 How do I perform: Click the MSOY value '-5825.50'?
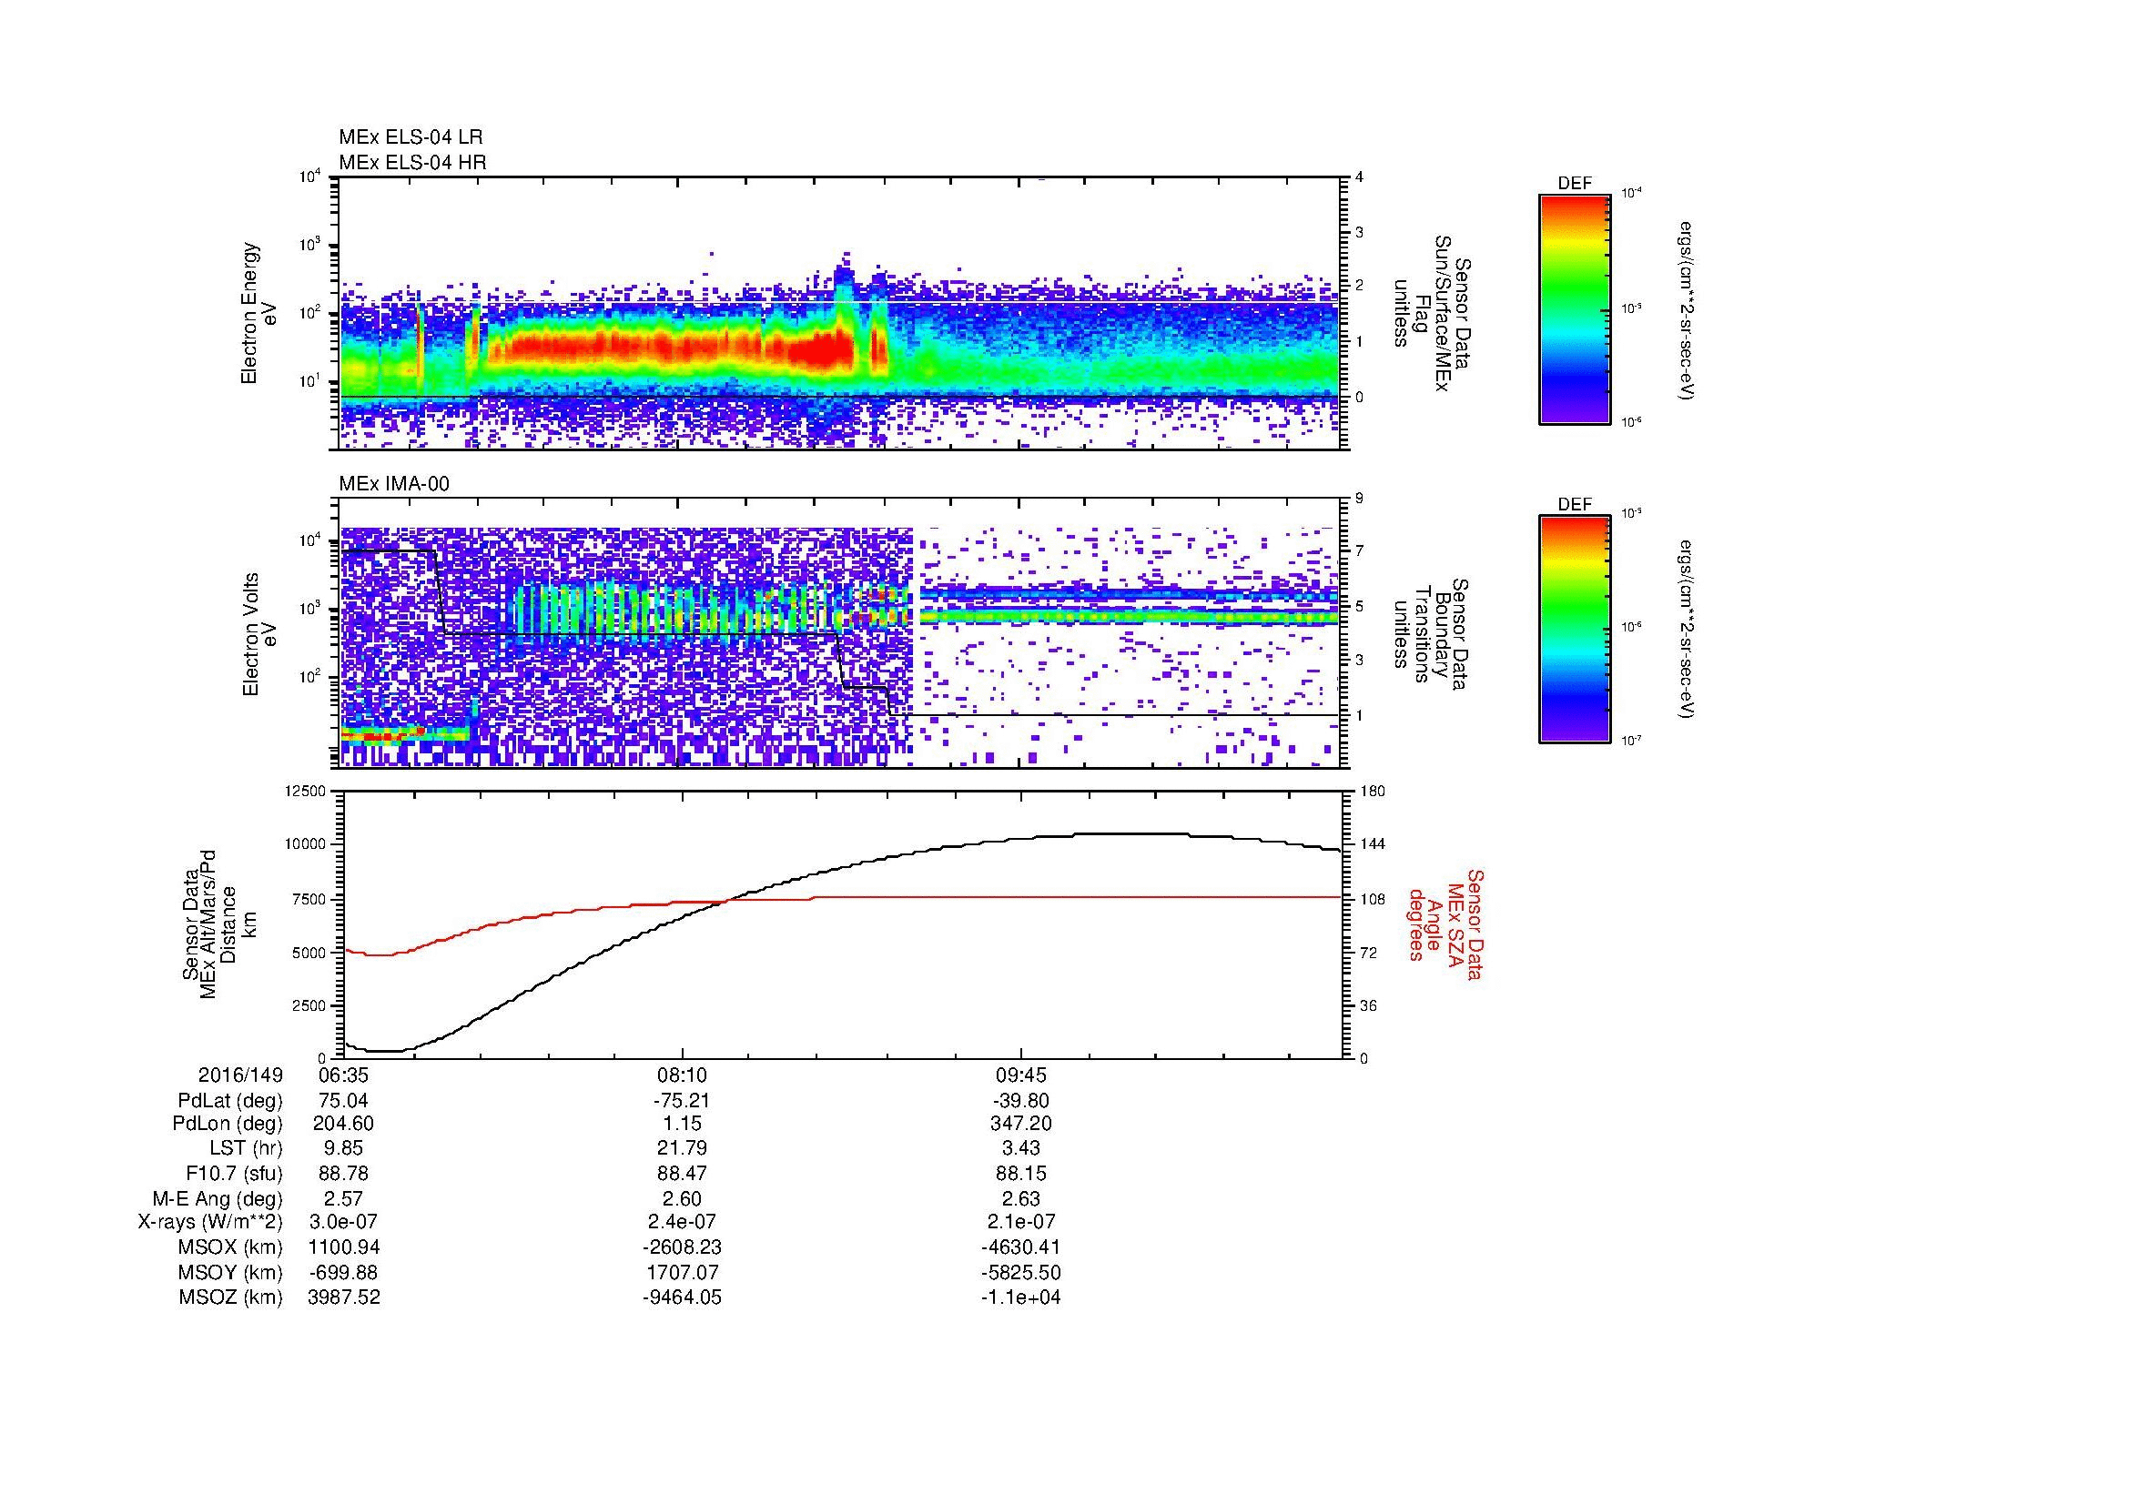pyautogui.click(x=1021, y=1272)
